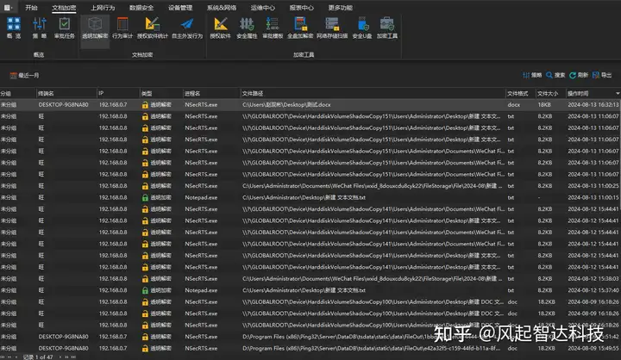Switch to the 更多功能 ribbon tab
This screenshot has width=621, height=360.
[x=340, y=8]
